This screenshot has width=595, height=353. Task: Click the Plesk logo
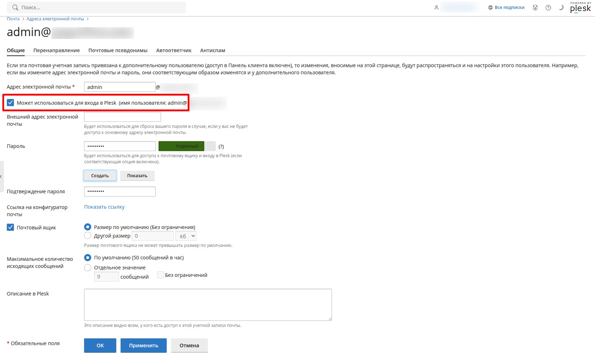[x=580, y=8]
